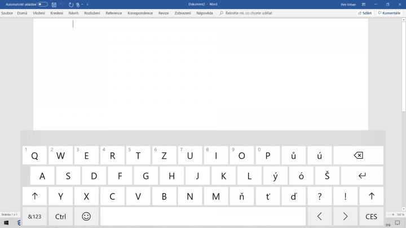Tap the Y key in bottom row

click(60, 196)
